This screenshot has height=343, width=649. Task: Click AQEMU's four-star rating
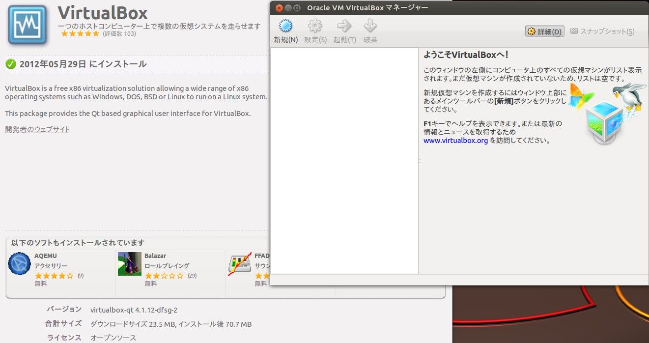pyautogui.click(x=54, y=276)
